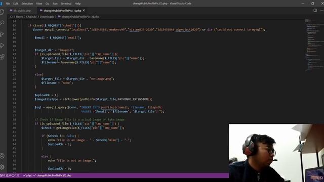Open the File menu

[x=8, y=4]
